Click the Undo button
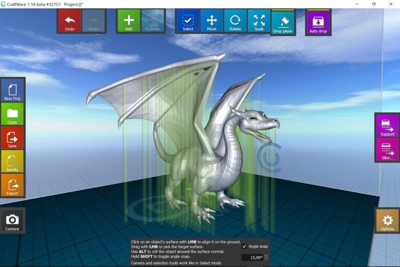Image resolution: width=400 pixels, height=267 pixels. click(69, 21)
